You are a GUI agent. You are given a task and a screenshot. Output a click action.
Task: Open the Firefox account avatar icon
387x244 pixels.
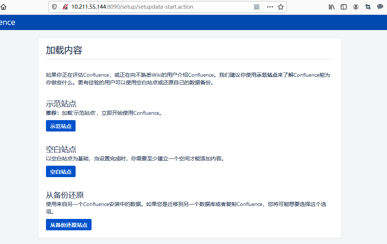click(x=356, y=7)
